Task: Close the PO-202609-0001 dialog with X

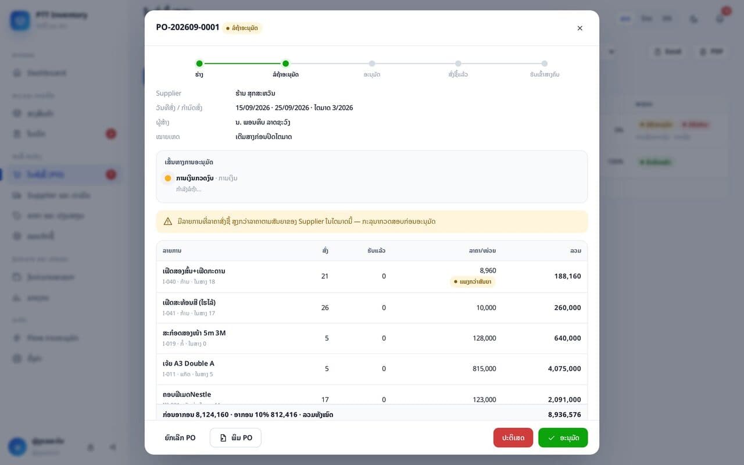Action: pos(580,28)
